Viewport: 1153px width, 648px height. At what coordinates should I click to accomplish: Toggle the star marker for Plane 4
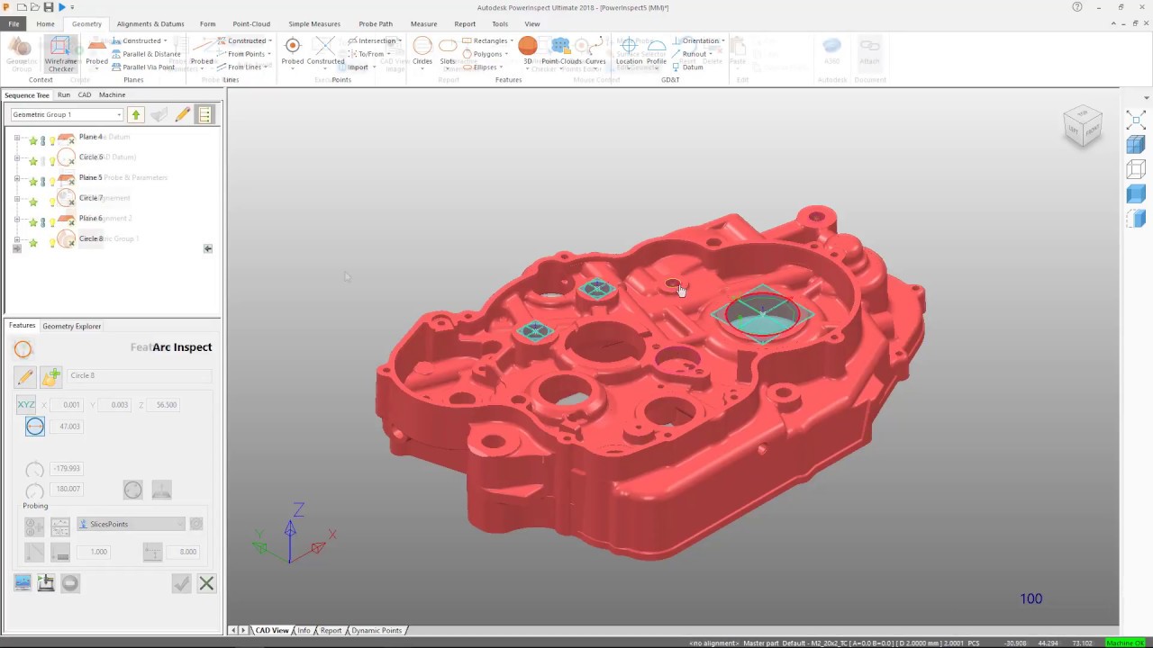(x=33, y=139)
